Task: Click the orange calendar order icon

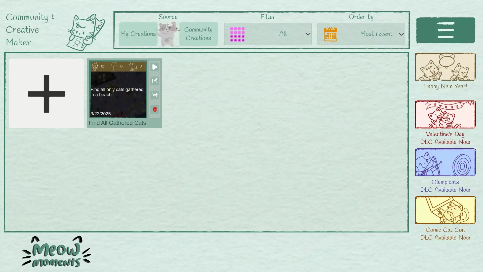Action: pos(331,34)
